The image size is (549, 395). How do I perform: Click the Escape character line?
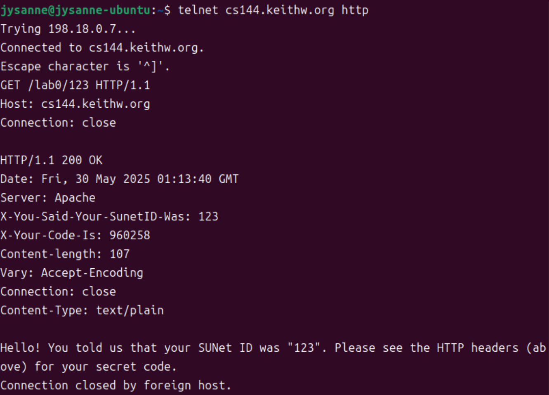click(85, 66)
